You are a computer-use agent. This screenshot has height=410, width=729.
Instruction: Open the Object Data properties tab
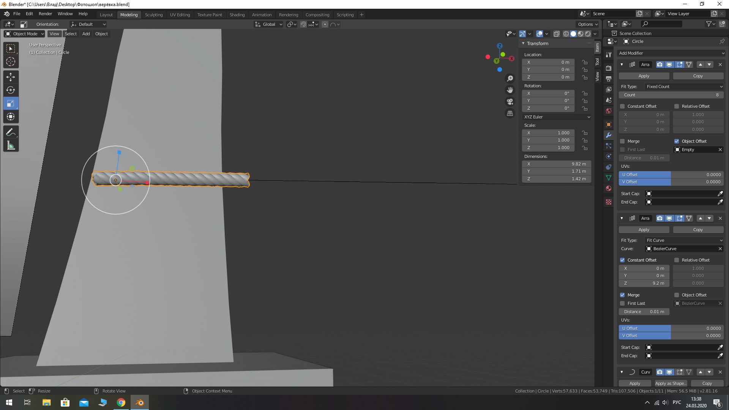point(609,178)
